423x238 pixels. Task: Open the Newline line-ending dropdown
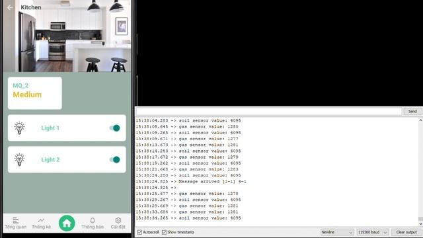(337, 232)
